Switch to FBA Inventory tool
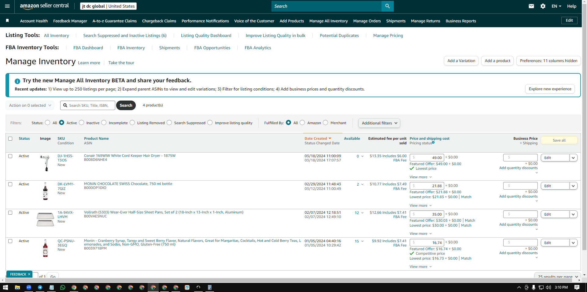Image resolution: width=587 pixels, height=292 pixels. [131, 48]
